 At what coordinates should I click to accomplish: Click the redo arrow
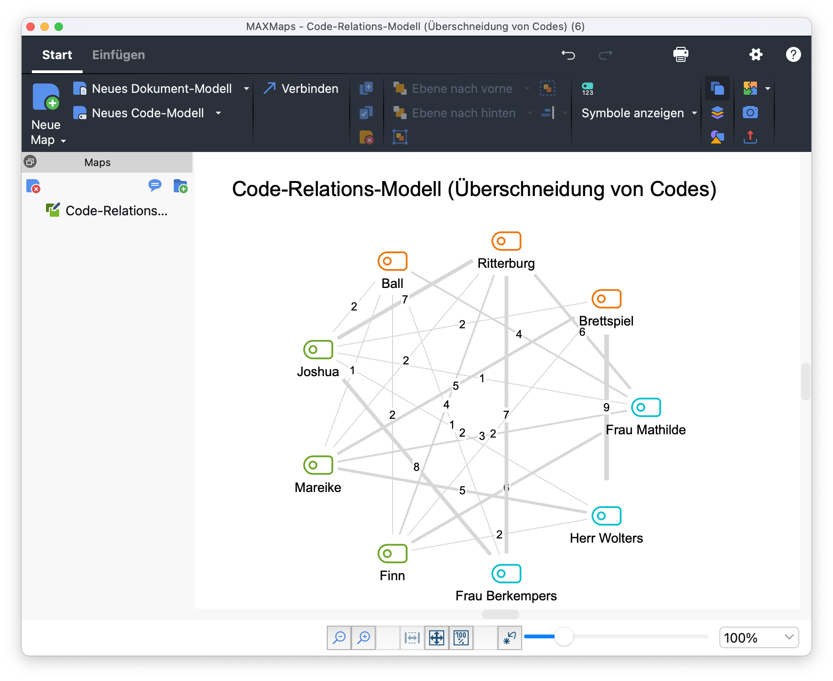(x=606, y=55)
